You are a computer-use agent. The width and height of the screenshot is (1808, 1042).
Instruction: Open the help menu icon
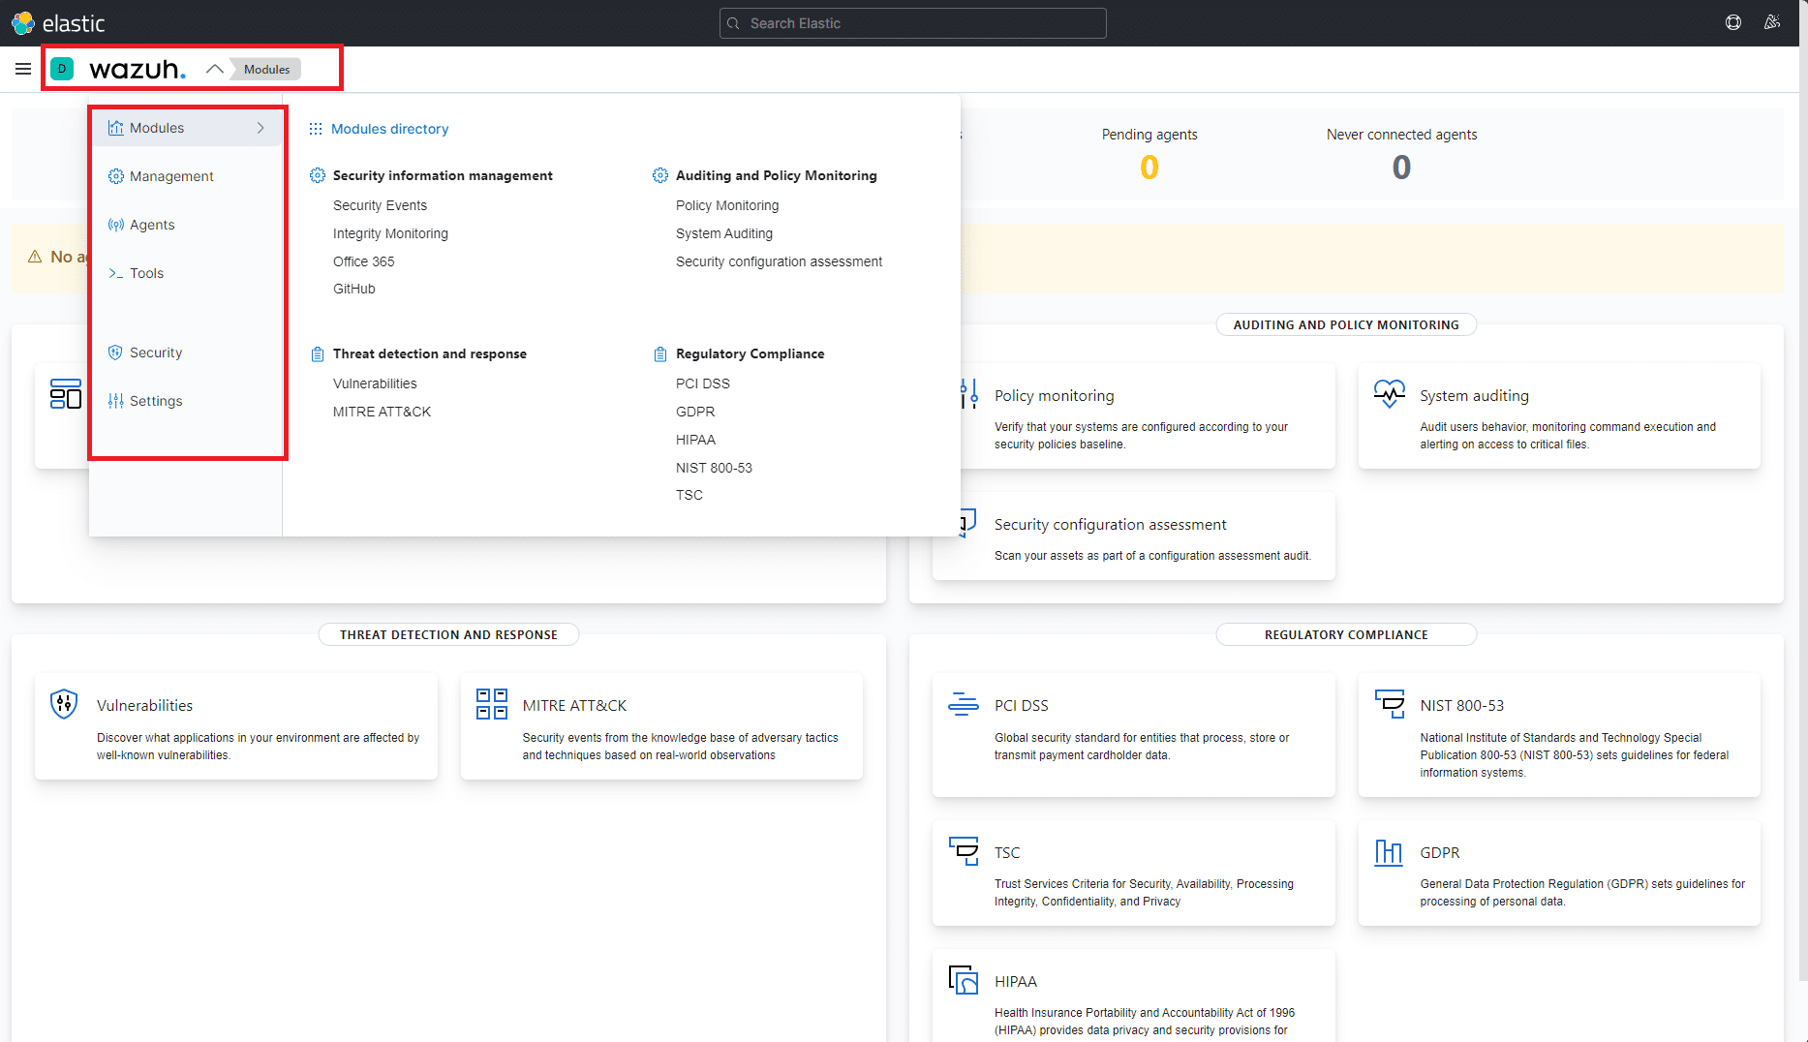pyautogui.click(x=1733, y=22)
